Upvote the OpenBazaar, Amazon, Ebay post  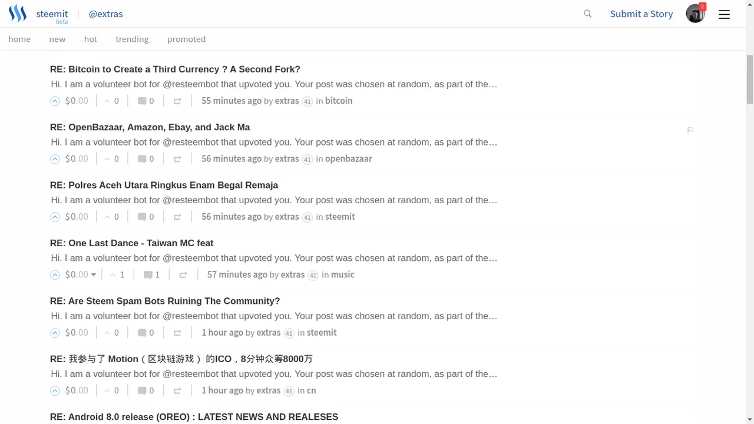55,158
